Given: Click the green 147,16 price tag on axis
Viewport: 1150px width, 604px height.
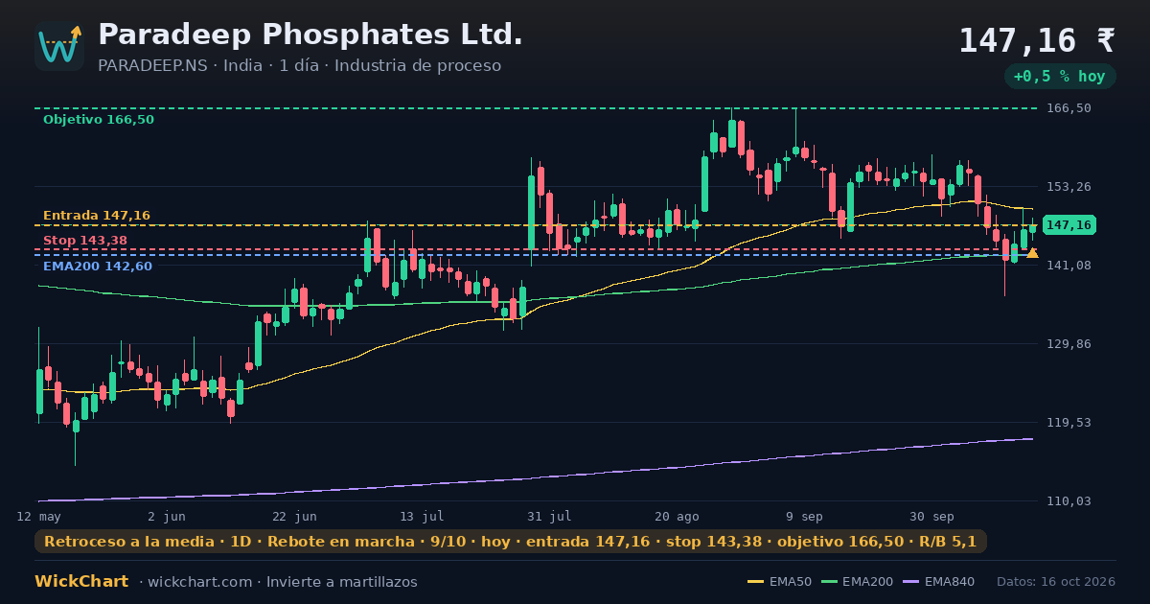Looking at the screenshot, I should tap(1069, 225).
